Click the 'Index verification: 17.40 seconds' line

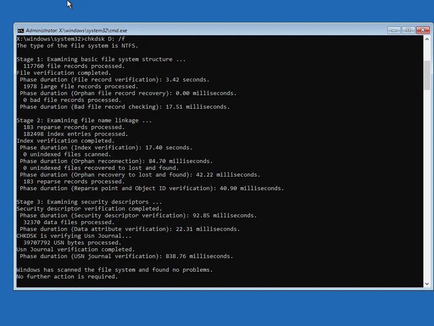click(106, 147)
